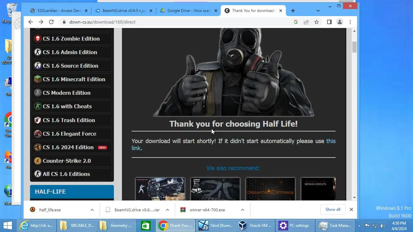Click the icon beside CS 1.6 2024 Edition

pos(38,147)
